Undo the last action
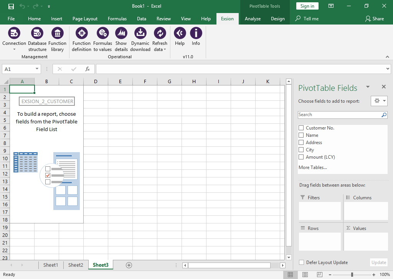Viewport: 393px width, 279px height. 22,6
